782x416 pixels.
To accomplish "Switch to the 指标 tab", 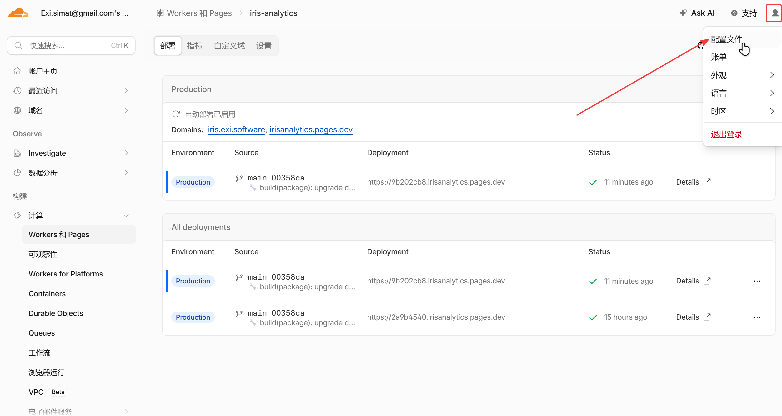I will pos(195,46).
